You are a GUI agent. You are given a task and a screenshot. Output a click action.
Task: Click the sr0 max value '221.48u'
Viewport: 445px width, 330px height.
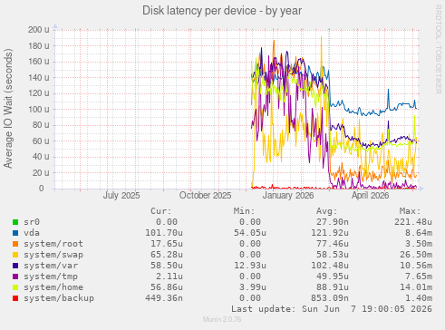tap(413, 222)
